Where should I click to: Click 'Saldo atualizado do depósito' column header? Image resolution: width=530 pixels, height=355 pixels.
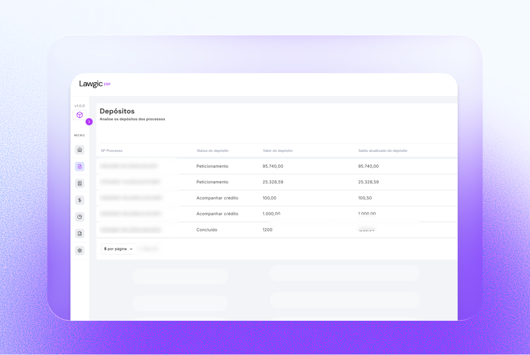click(382, 151)
